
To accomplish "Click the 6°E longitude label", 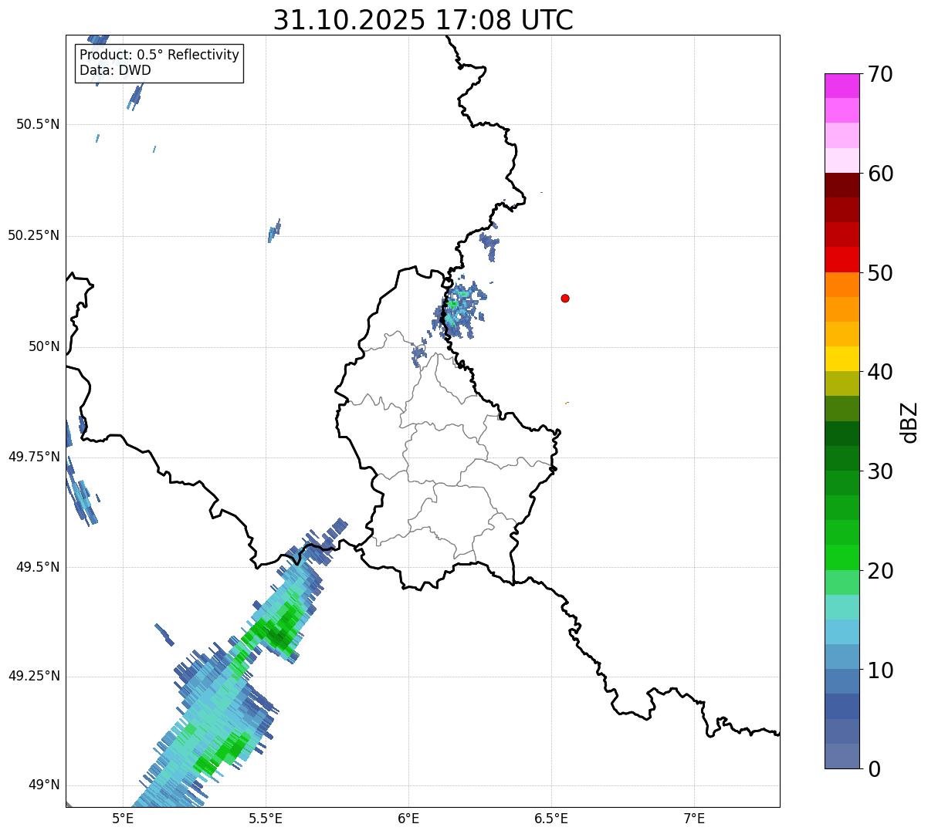I will click(408, 818).
